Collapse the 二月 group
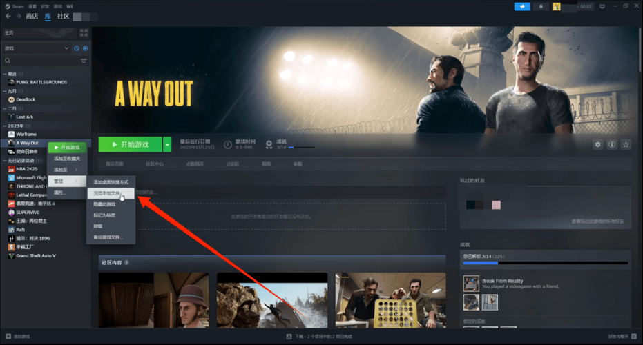 point(5,108)
